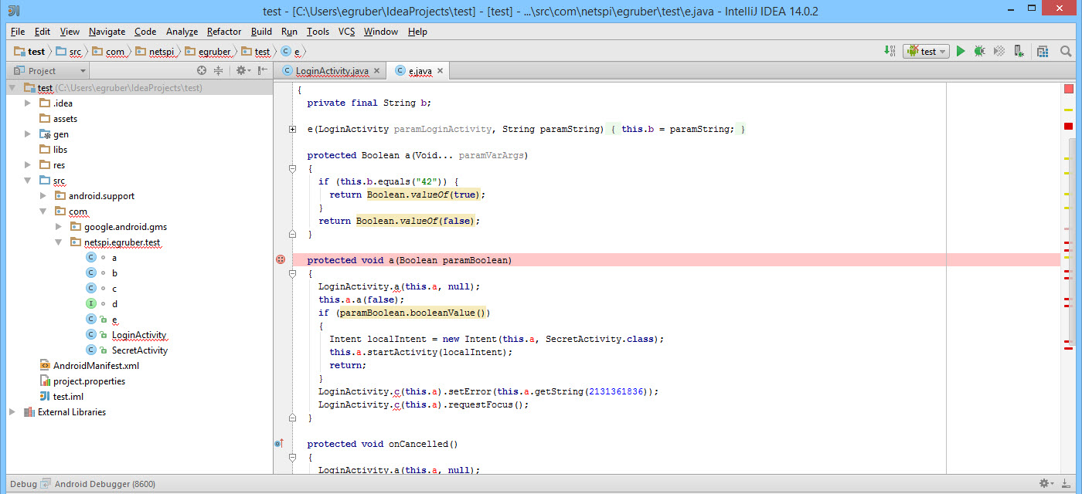Open the Analyze menu

click(x=182, y=32)
